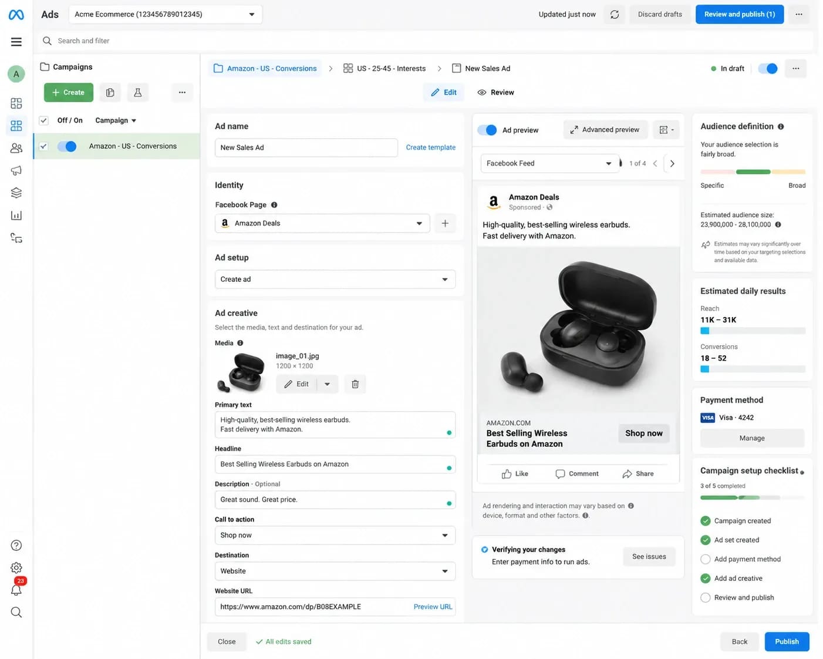Click the image_01.jpg media thumbnail
This screenshot has width=823, height=659.
[241, 372]
